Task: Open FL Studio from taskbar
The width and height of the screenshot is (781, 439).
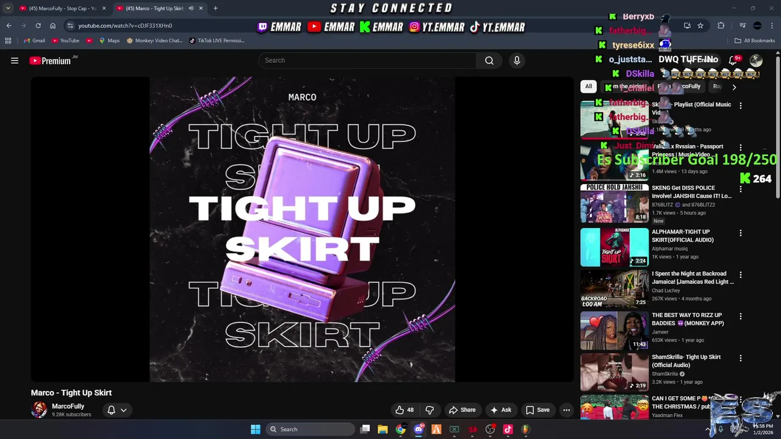Action: point(525,429)
